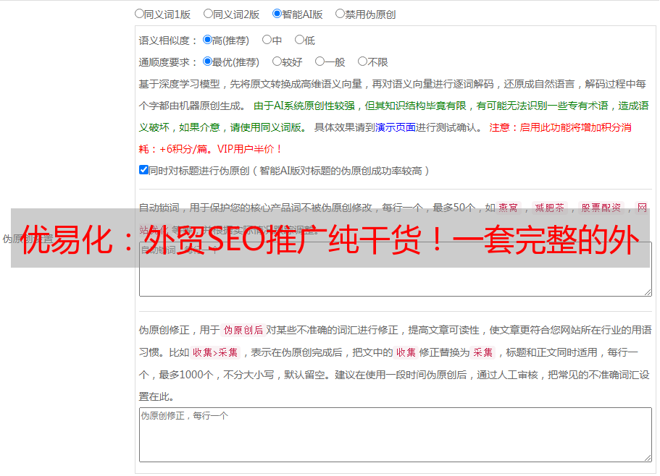
Task: Set 语义相似度 to 中
Action: (x=267, y=40)
